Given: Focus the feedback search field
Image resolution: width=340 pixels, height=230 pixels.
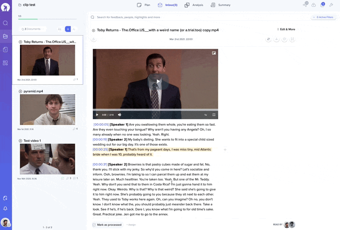Looking at the screenshot, I should 199,17.
